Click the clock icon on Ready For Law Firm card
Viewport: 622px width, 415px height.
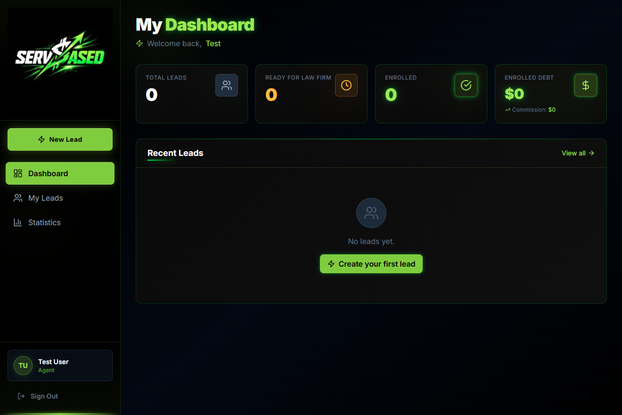[346, 85]
